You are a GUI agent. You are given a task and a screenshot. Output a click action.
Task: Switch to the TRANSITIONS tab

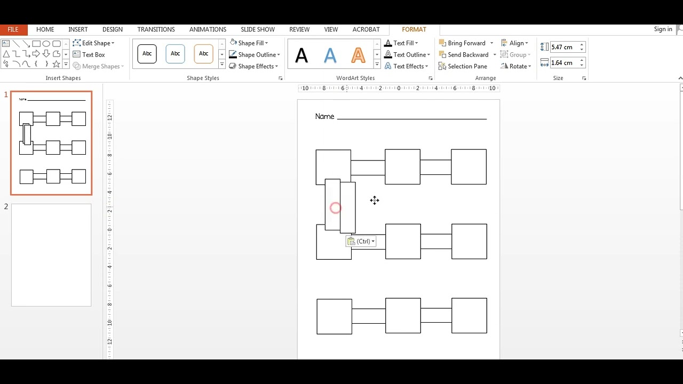click(x=156, y=29)
